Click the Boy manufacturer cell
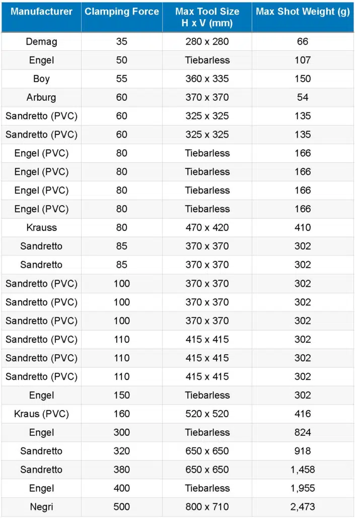 point(41,79)
